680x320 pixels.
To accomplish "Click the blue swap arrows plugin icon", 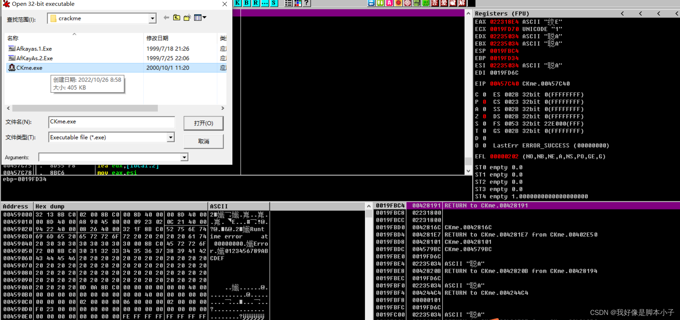I will 371,3.
